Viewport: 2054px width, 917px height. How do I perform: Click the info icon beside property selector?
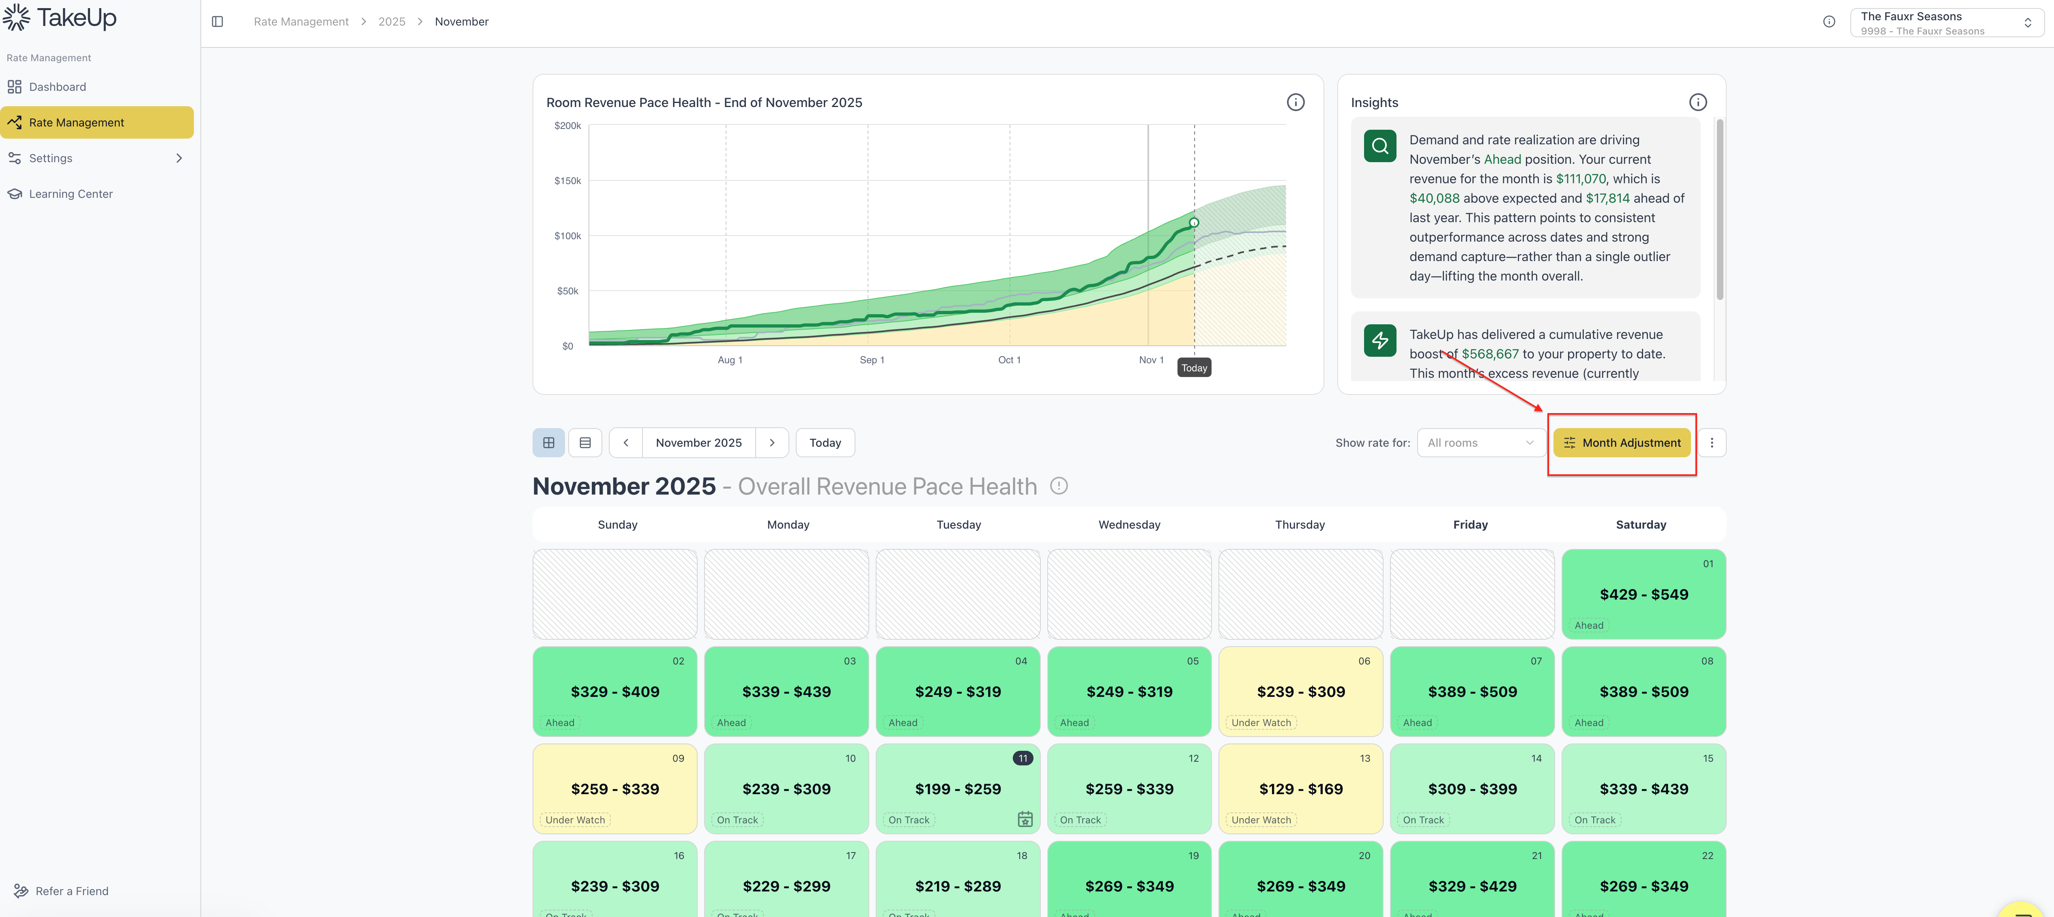click(x=1828, y=21)
